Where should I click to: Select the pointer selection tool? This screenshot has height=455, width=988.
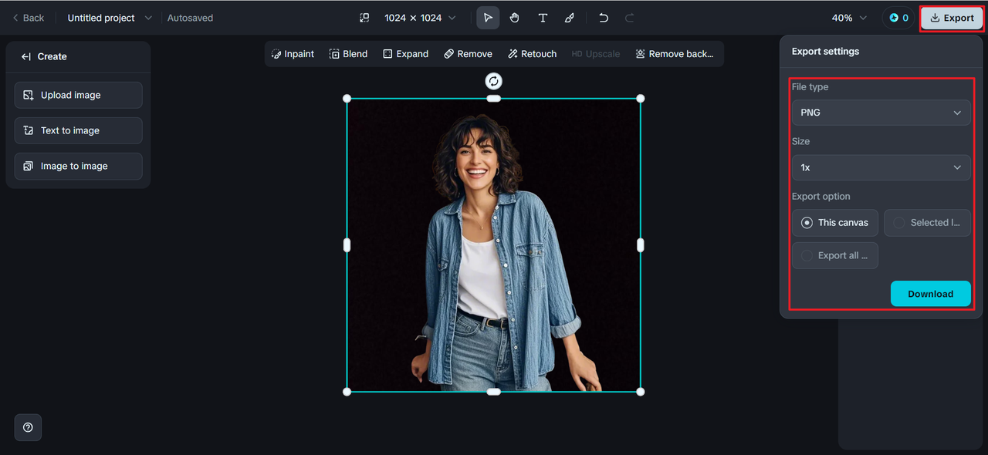[488, 18]
